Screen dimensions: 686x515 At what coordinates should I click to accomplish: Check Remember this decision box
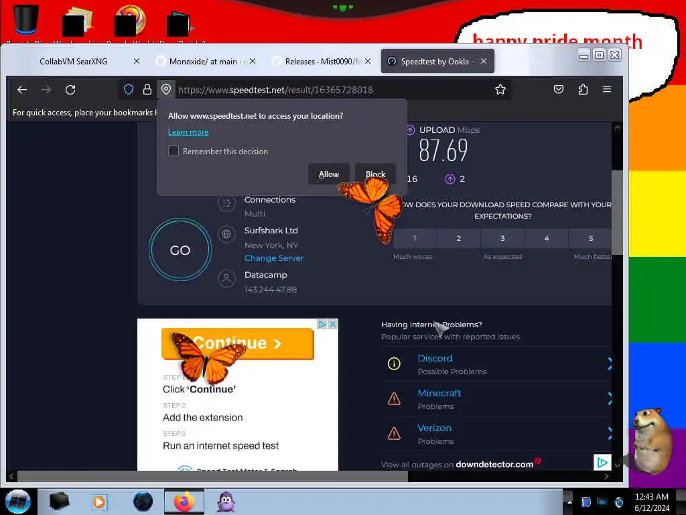click(x=174, y=151)
